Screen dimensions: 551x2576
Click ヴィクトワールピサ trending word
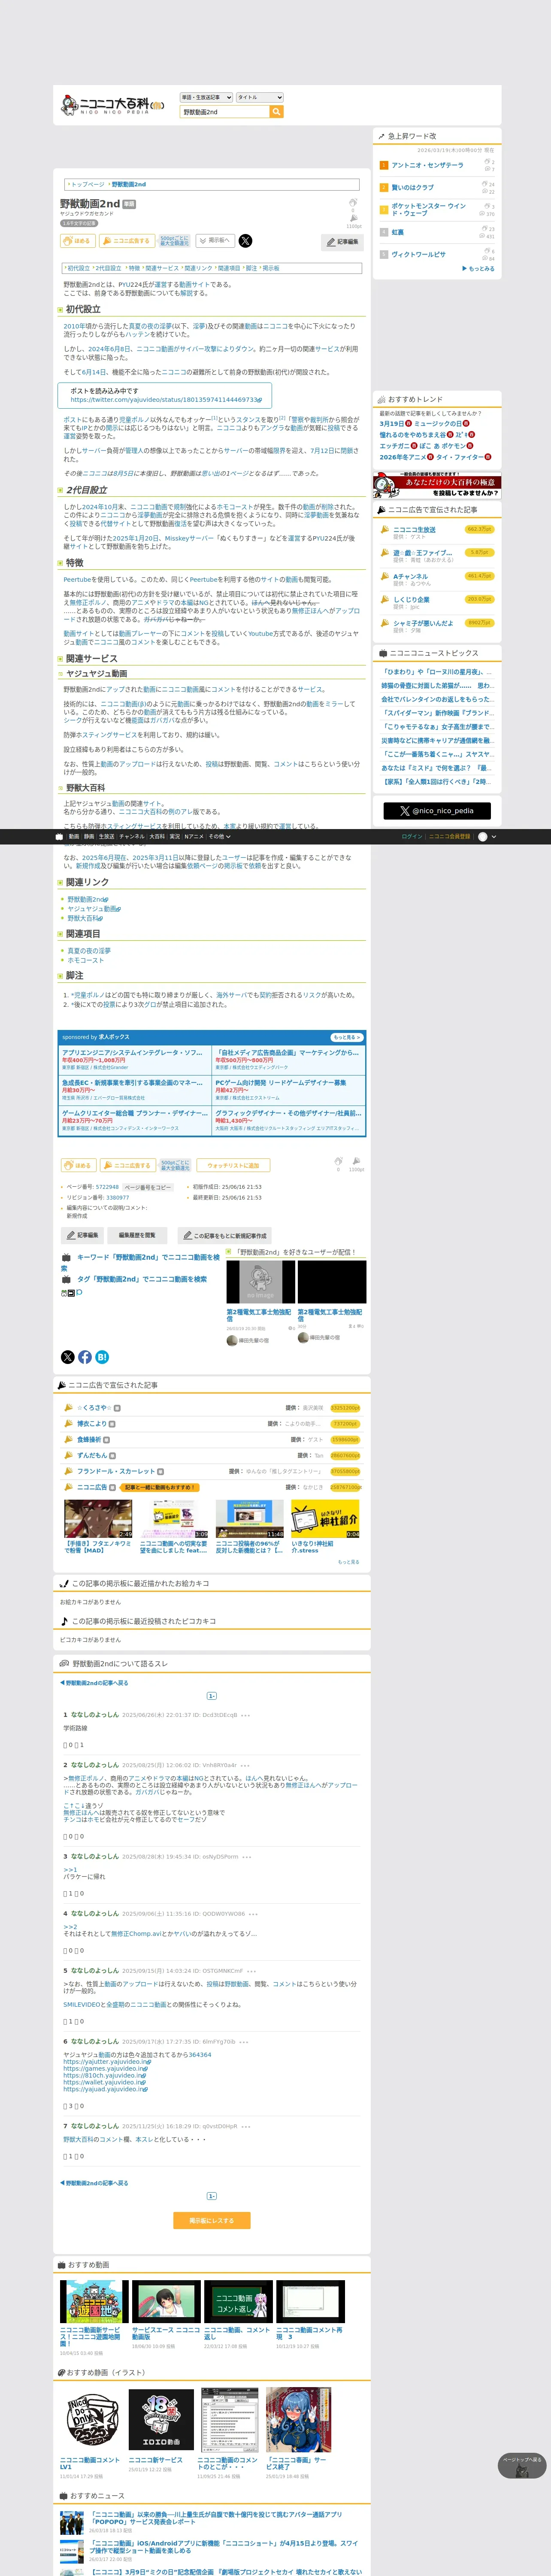[418, 254]
